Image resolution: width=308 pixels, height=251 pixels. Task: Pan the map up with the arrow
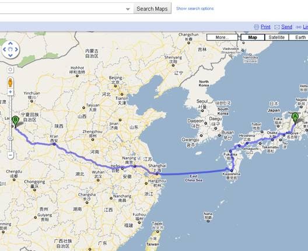tap(10, 43)
